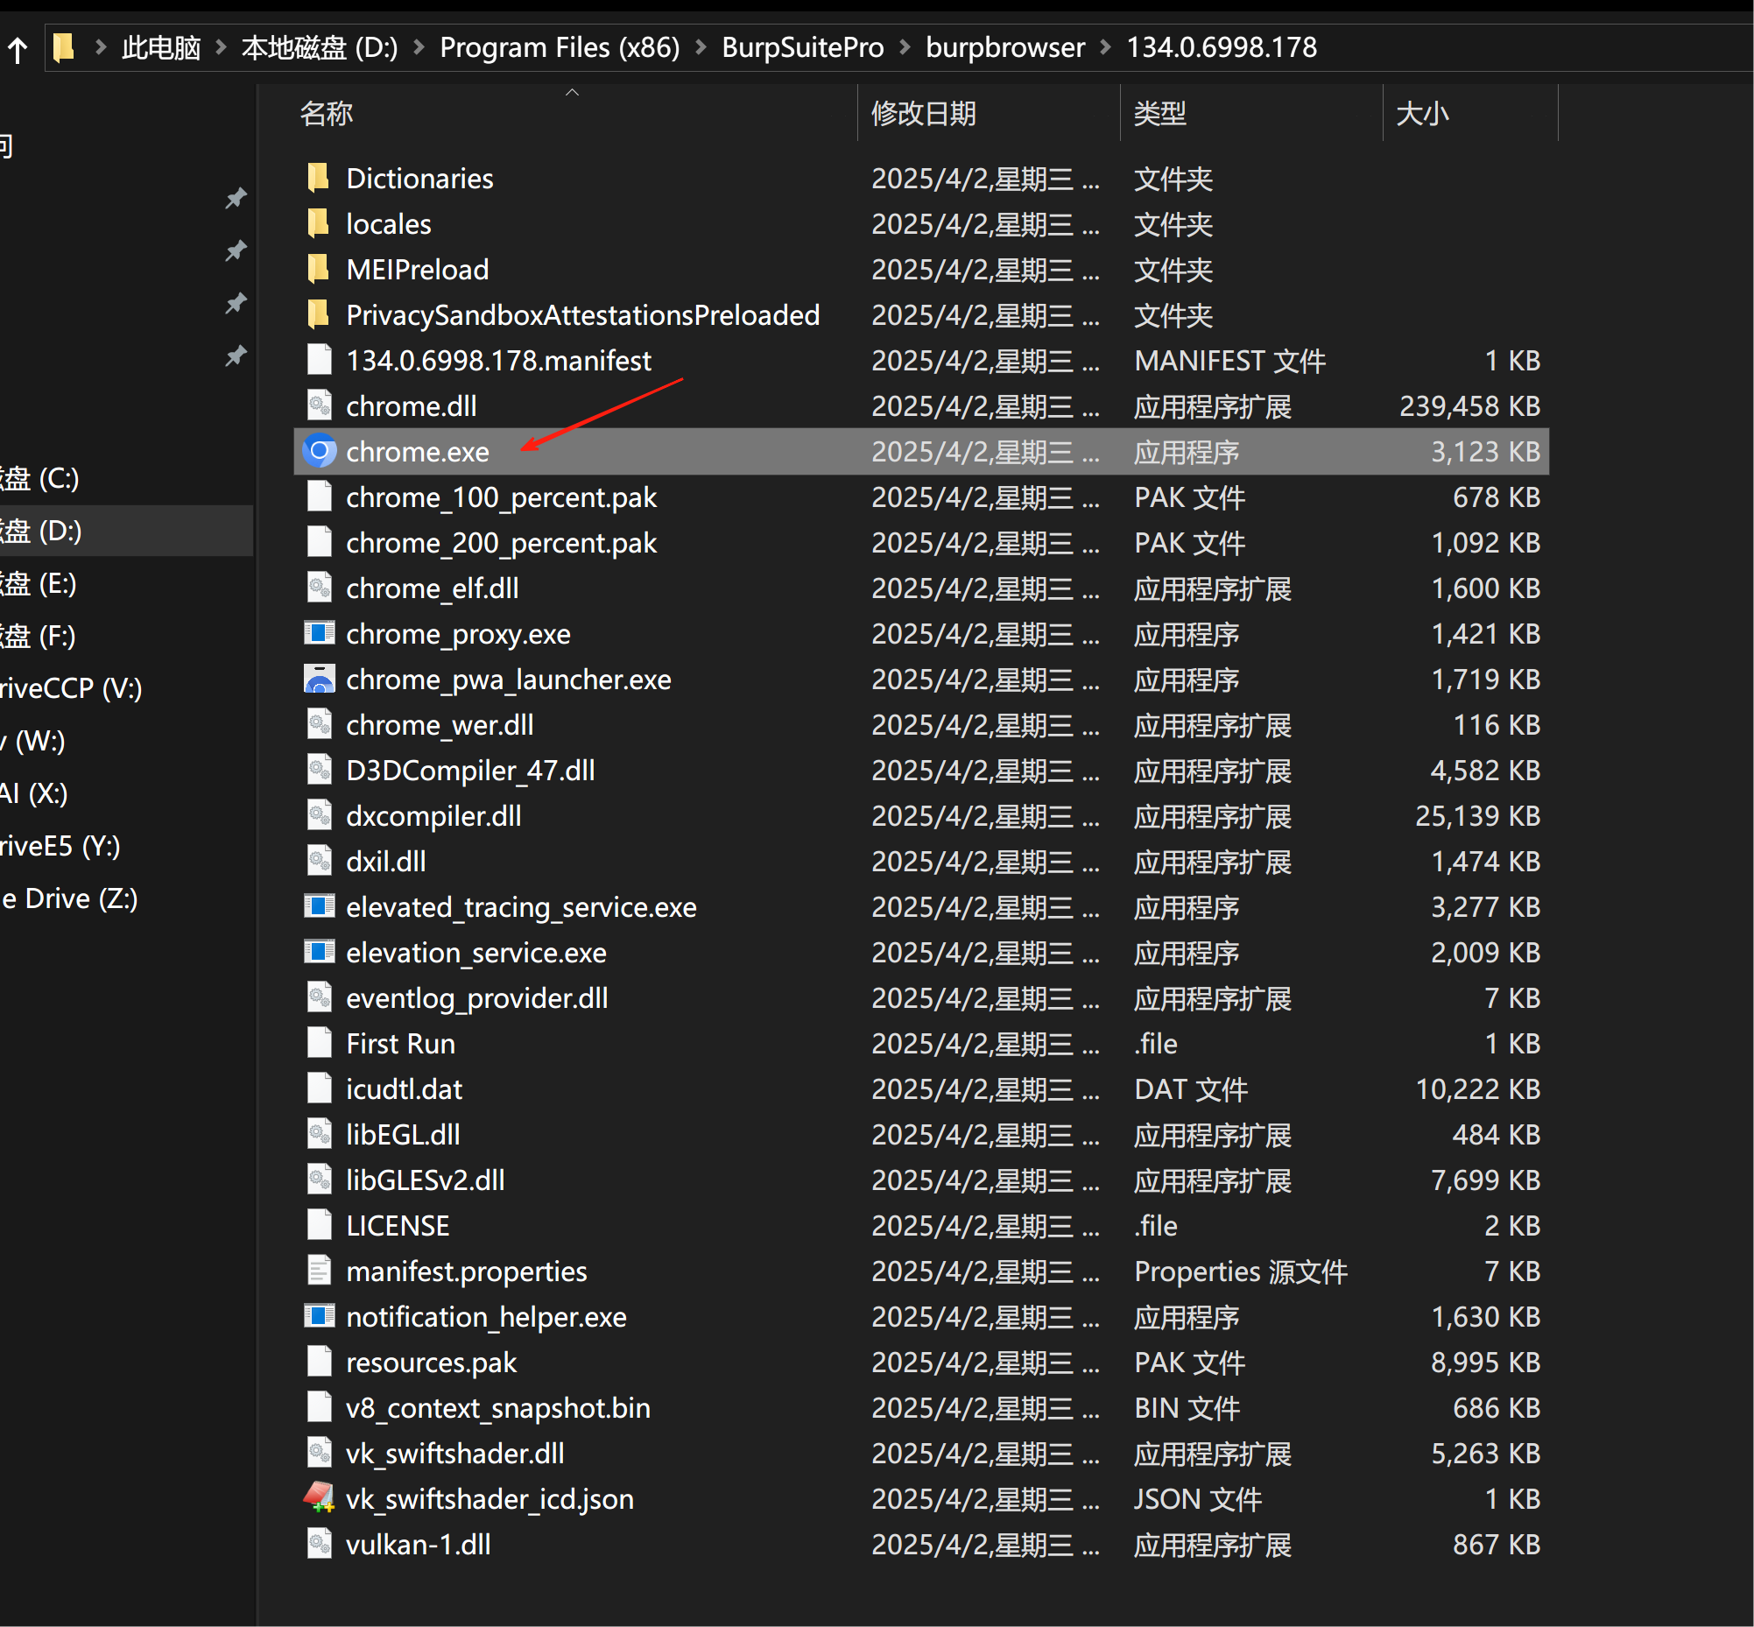Click the chrome_proxy.exe application icon
Screen dimensions: 1754x1627
(319, 634)
